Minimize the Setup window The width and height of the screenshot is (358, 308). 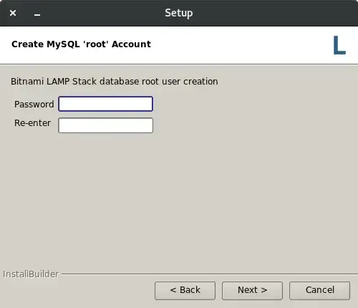pyautogui.click(x=37, y=15)
